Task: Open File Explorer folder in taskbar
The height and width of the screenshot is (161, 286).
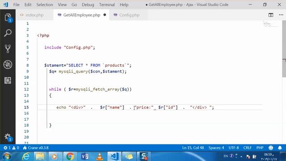Action: click(x=40, y=157)
